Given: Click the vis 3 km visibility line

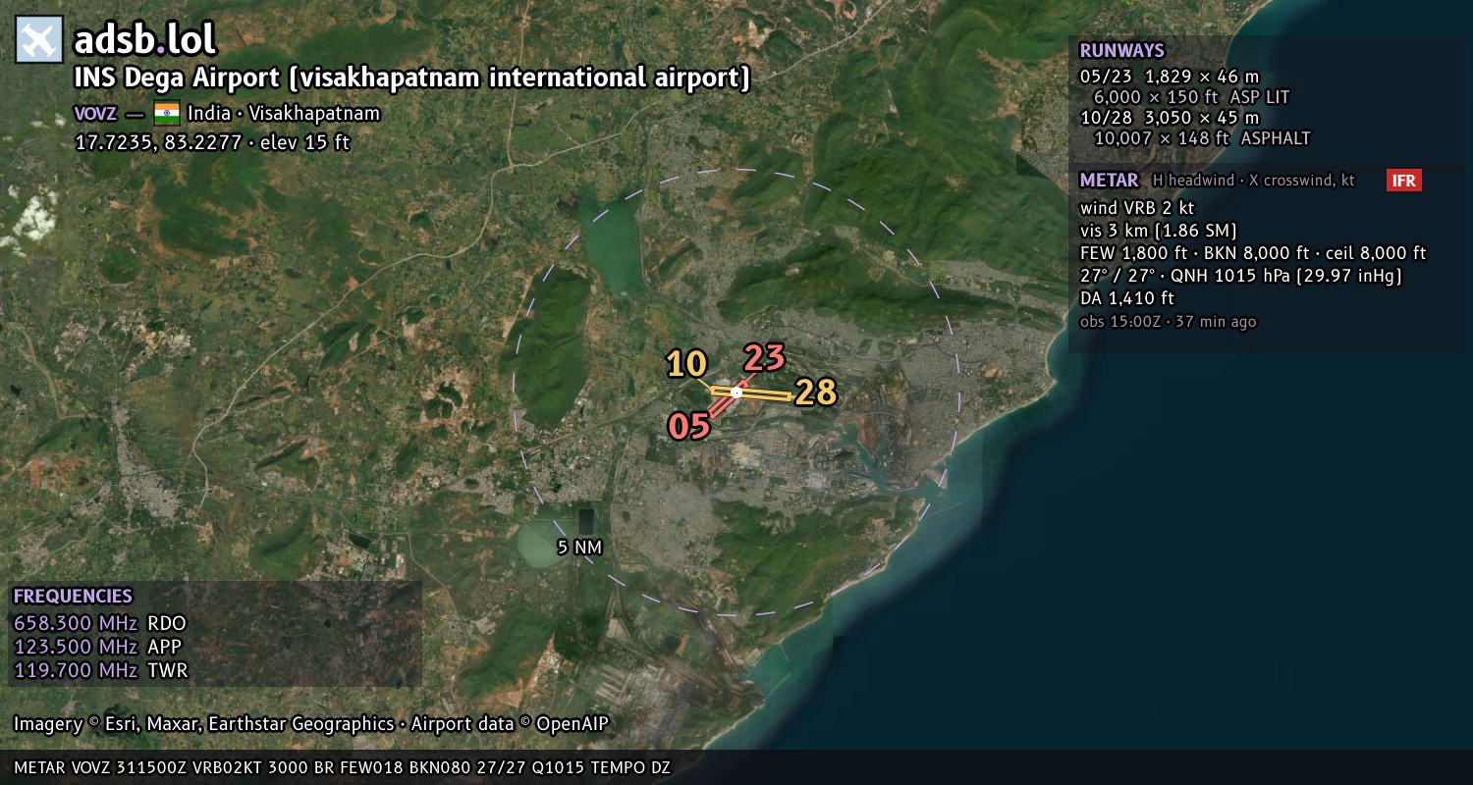Looking at the screenshot, I should coord(1158,231).
